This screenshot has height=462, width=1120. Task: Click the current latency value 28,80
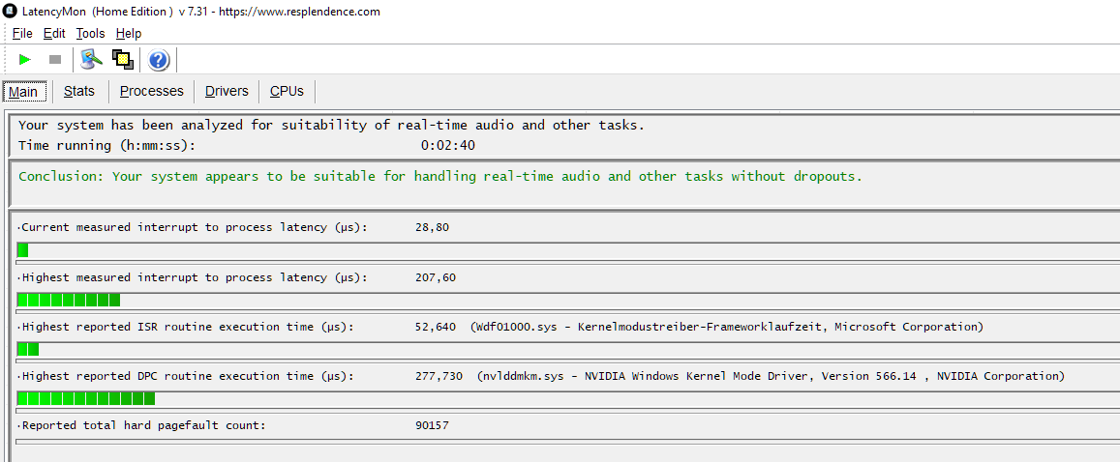(432, 227)
